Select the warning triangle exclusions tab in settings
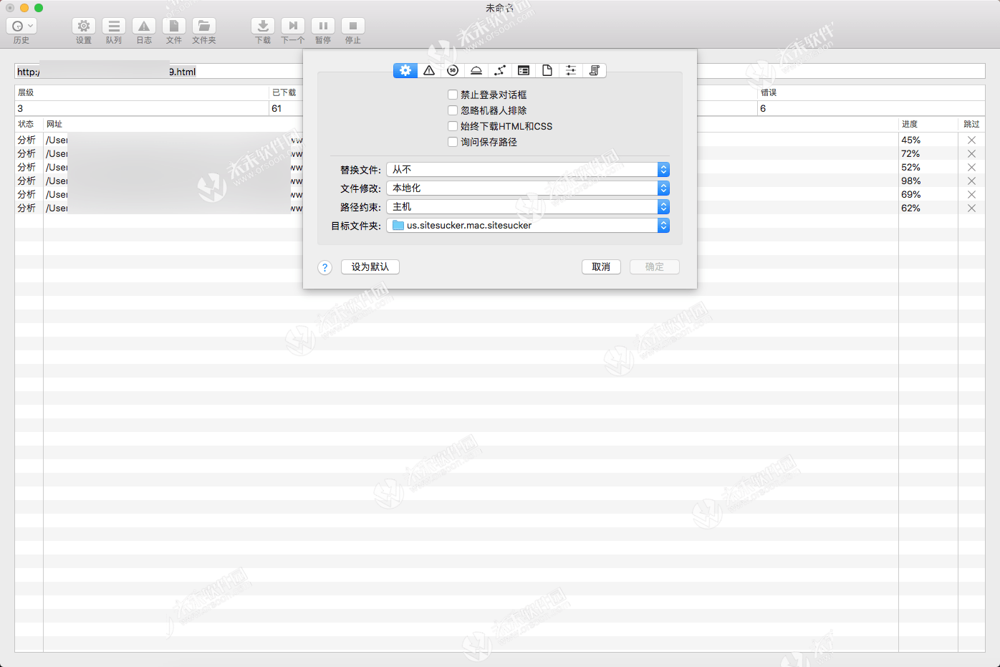The height and width of the screenshot is (667, 1000). (x=428, y=70)
